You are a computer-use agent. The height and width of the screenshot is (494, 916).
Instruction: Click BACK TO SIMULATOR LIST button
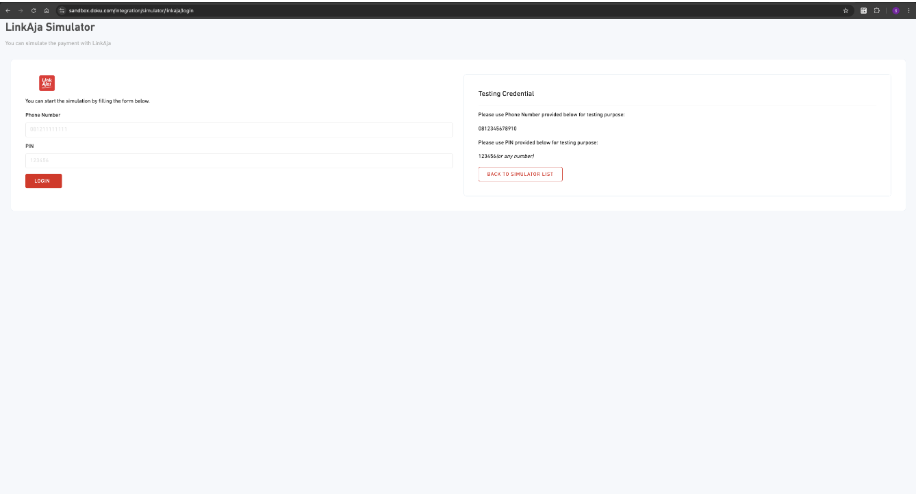[520, 174]
